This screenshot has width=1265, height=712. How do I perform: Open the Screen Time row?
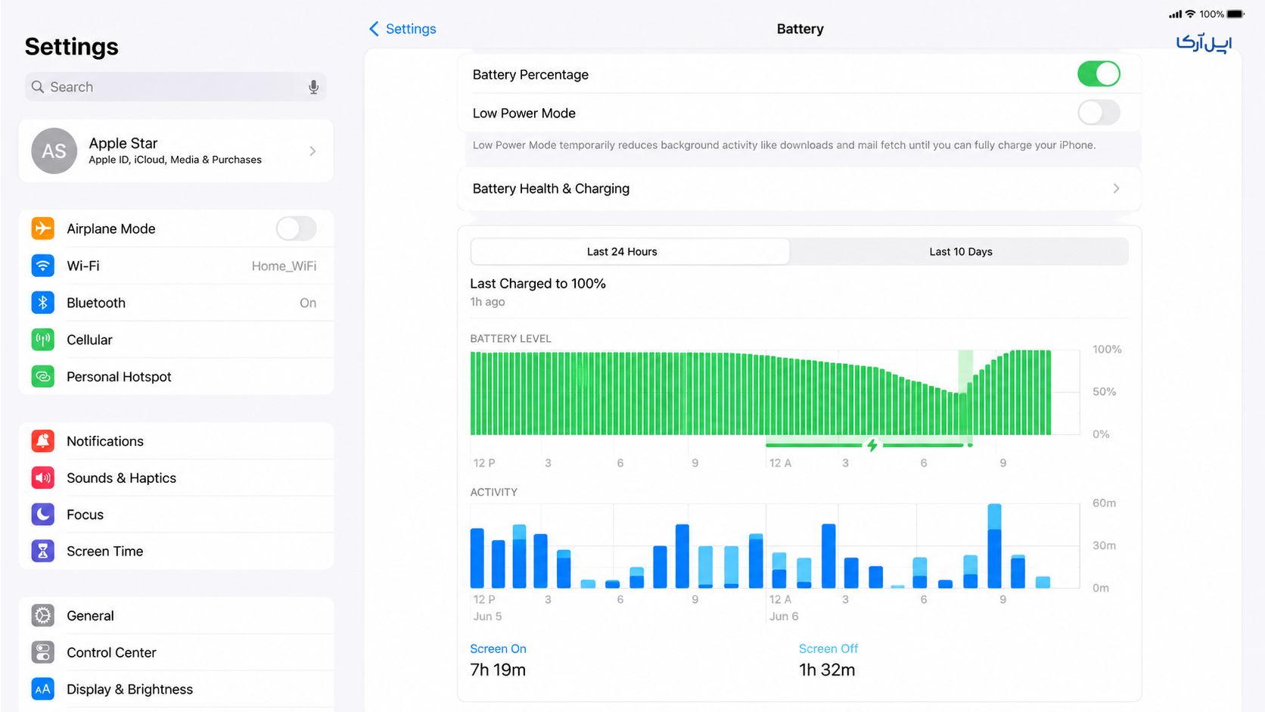click(176, 551)
